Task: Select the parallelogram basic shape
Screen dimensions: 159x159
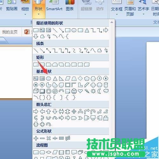Action: tap(68, 79)
